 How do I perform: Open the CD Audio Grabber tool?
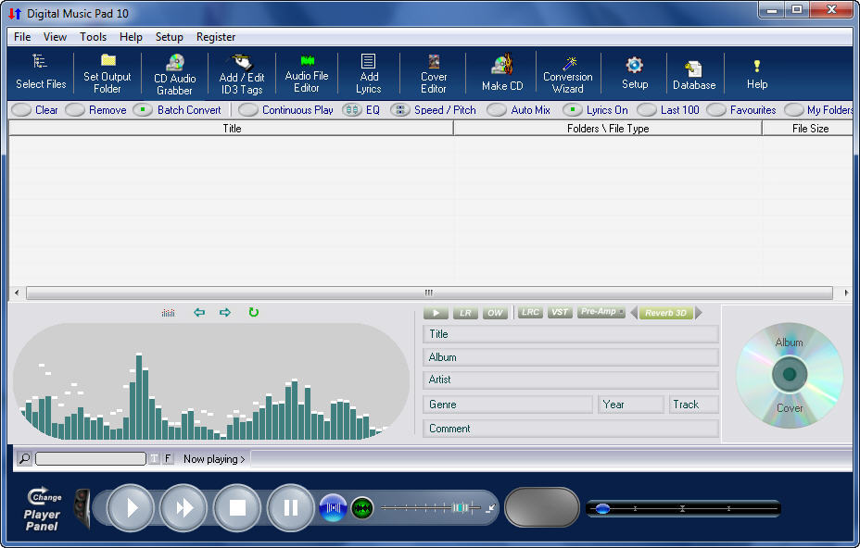pos(174,73)
